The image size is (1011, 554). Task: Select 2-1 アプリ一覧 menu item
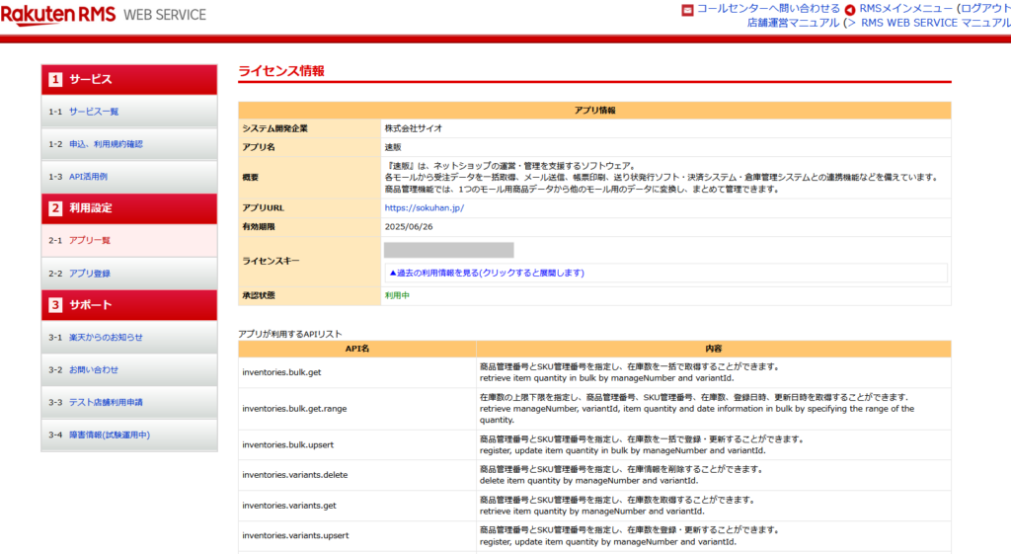90,241
